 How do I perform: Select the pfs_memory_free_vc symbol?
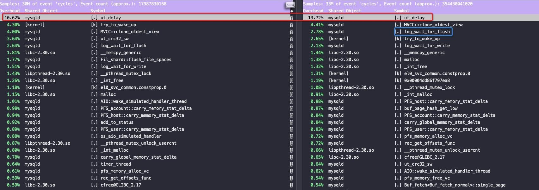point(427,178)
